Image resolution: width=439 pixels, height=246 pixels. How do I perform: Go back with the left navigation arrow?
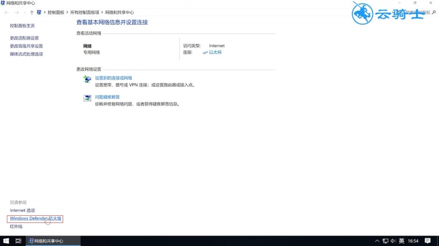tap(7, 13)
